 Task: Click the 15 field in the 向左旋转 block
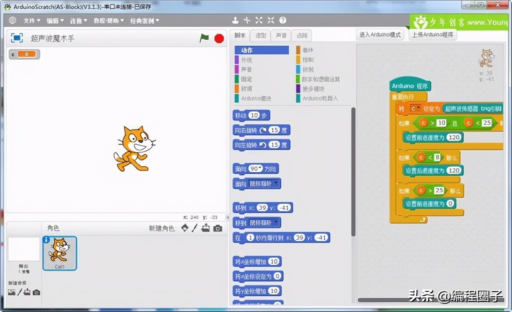[x=274, y=145]
